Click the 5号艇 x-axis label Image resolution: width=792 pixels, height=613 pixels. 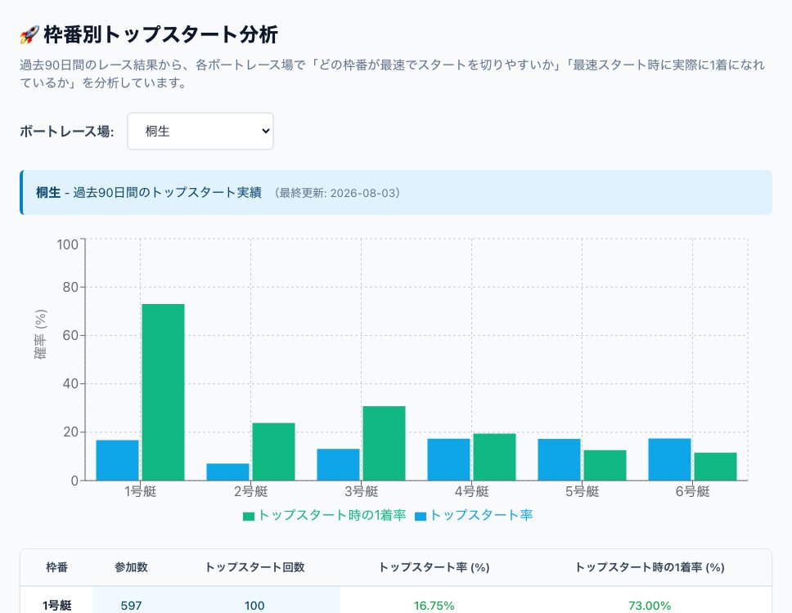point(582,491)
